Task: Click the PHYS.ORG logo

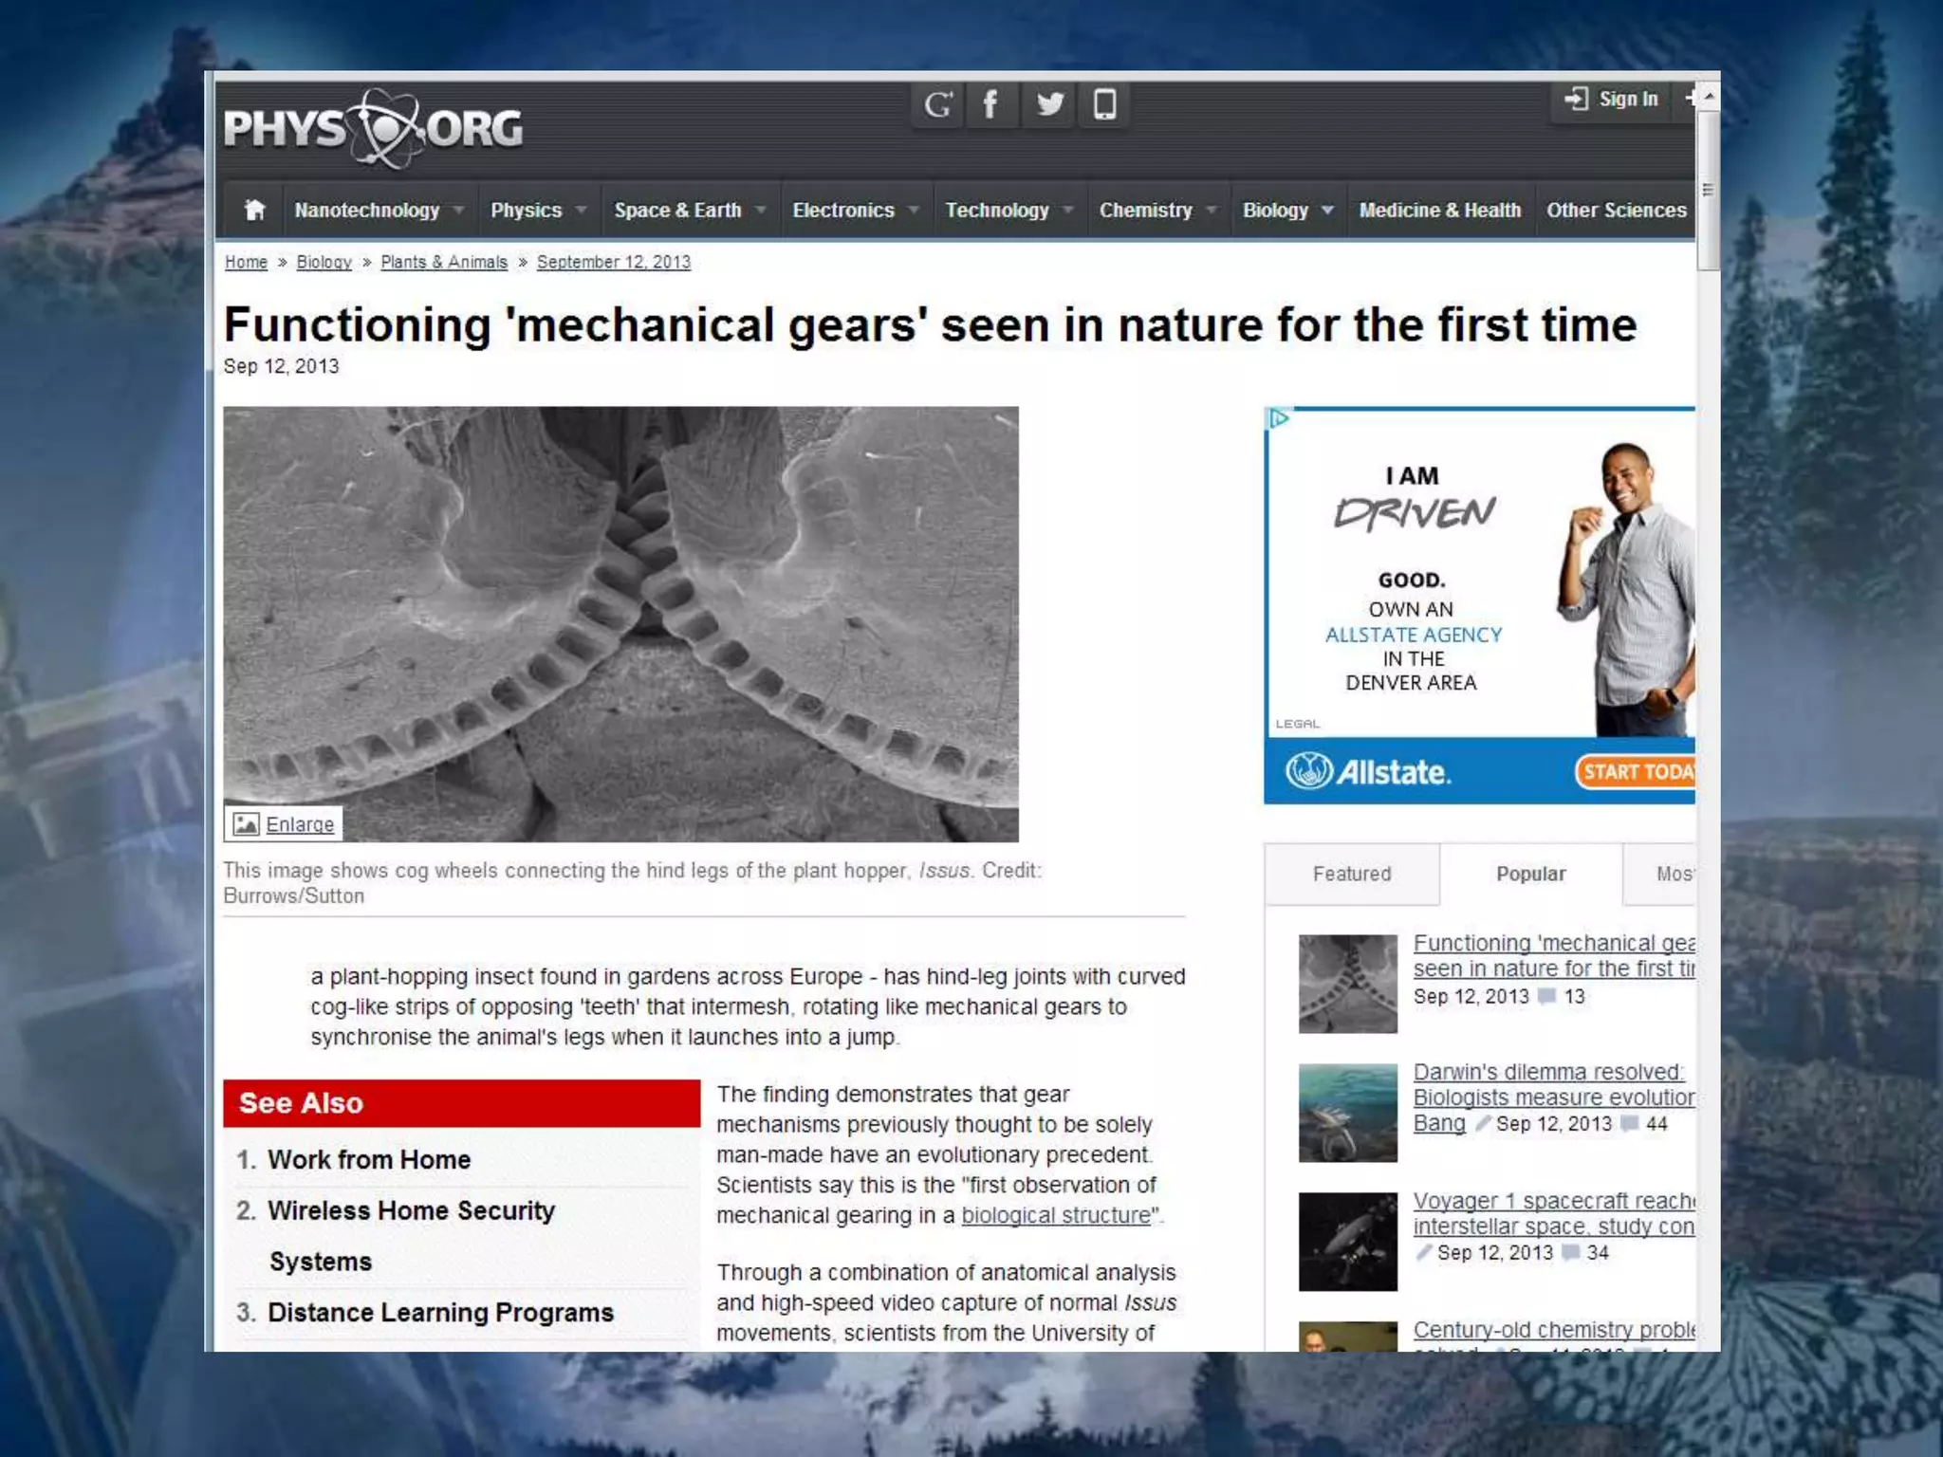Action: pos(373,129)
